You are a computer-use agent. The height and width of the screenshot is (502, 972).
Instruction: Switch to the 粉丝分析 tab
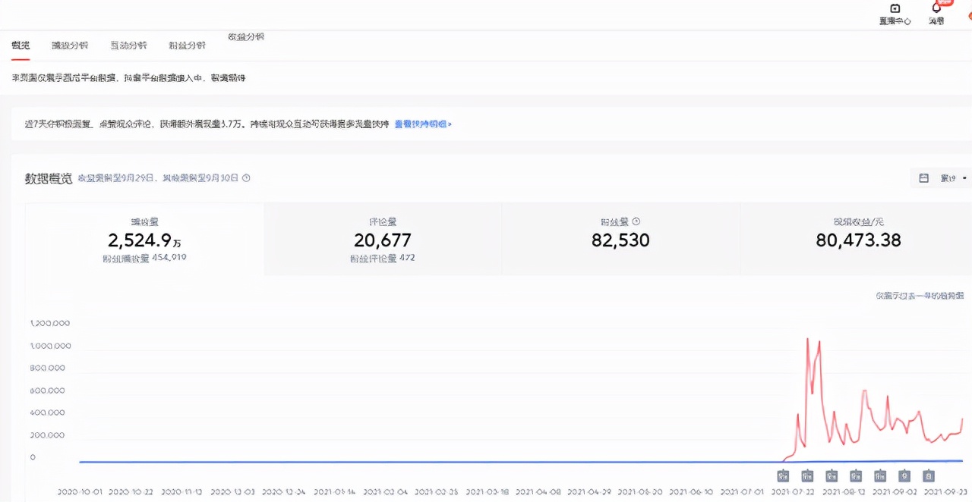coord(186,45)
